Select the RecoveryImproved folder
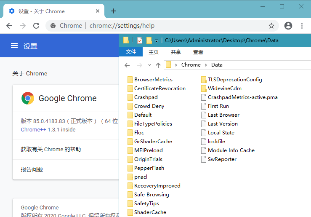 coord(154,186)
